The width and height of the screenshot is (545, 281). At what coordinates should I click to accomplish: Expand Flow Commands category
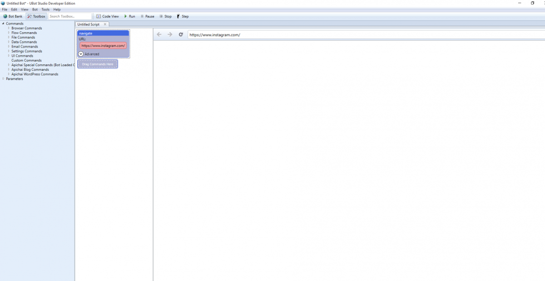point(9,33)
